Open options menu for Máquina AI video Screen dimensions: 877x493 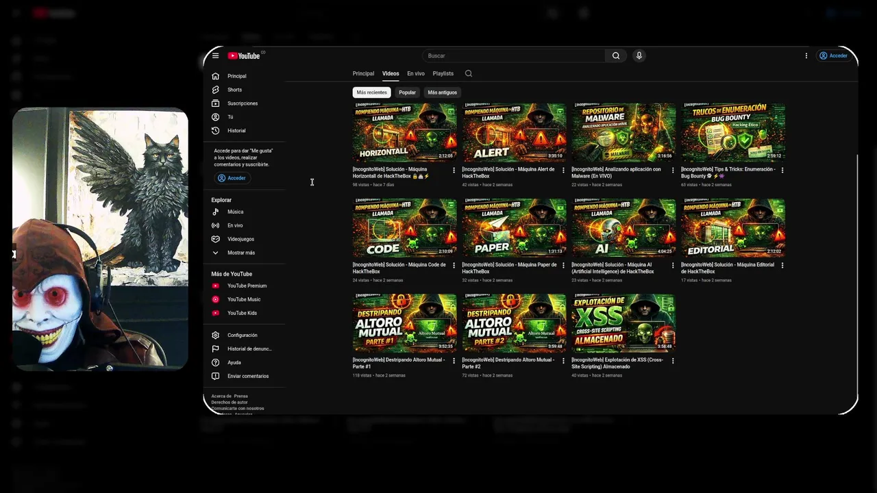[673, 265]
